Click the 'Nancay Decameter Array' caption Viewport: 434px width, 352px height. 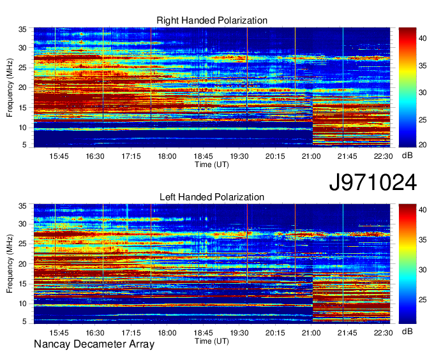(94, 344)
